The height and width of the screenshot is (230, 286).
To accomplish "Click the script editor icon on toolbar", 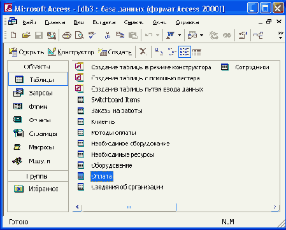I will [227, 35].
